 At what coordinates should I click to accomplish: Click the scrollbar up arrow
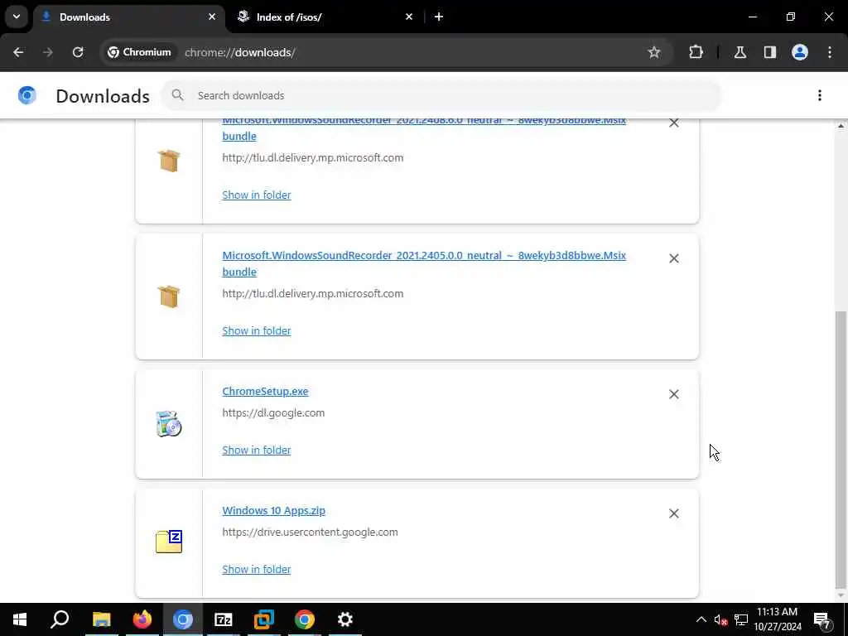[x=841, y=126]
